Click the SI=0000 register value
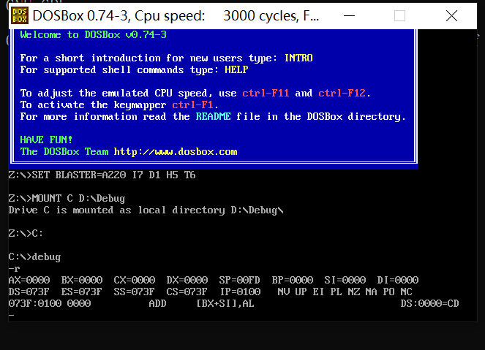The image size is (485, 350). (x=345, y=280)
